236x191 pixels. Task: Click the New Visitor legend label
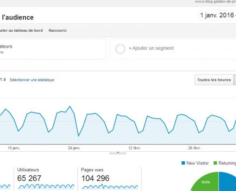click(197, 163)
